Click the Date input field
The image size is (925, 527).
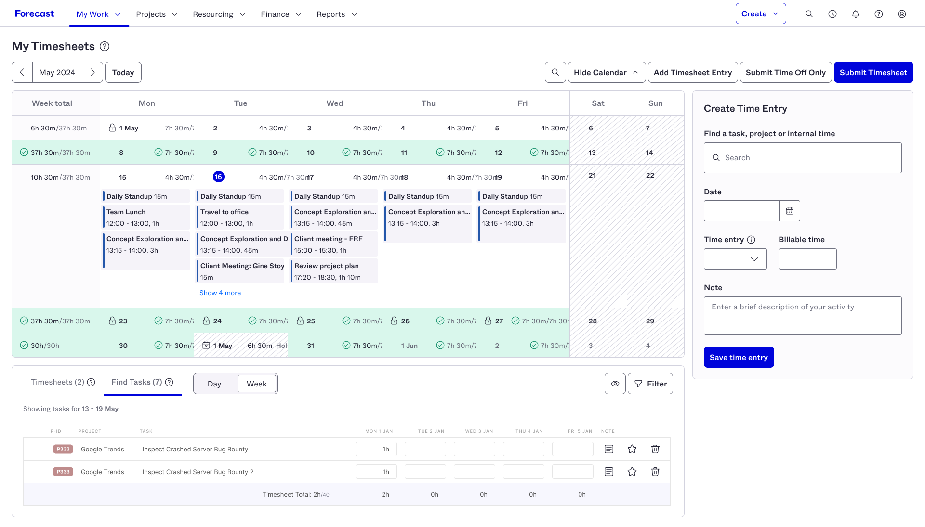tap(741, 211)
